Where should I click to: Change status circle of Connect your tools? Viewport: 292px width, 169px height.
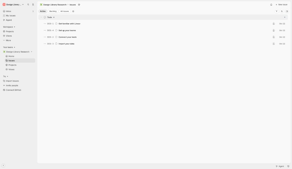coord(56,37)
